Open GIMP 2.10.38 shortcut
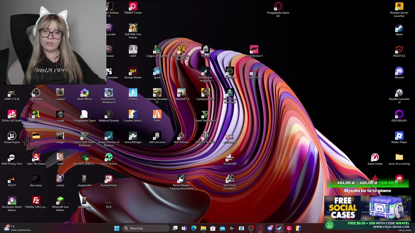This screenshot has width=415, height=233. [x=12, y=95]
